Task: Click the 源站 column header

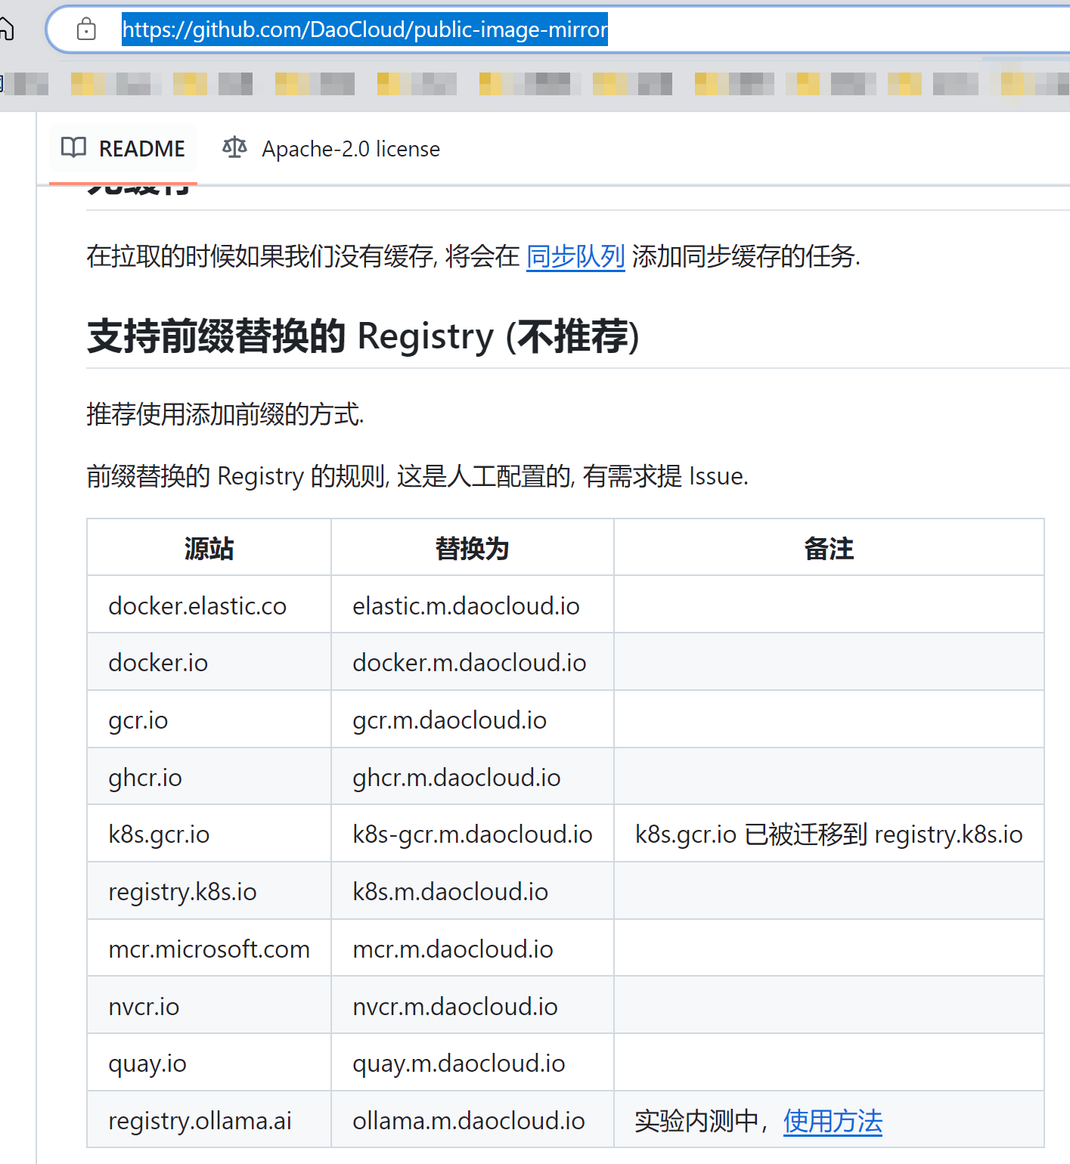Action: tap(209, 548)
